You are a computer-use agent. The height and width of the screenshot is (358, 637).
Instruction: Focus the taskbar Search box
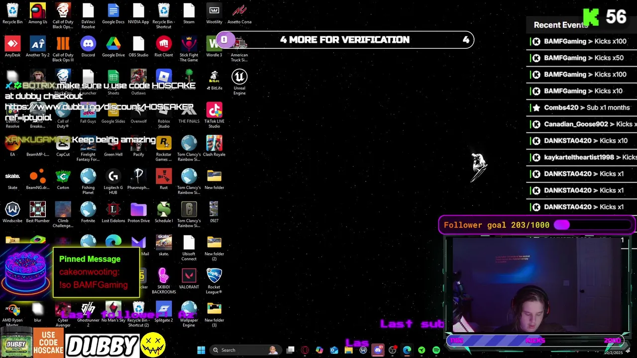[246, 350]
